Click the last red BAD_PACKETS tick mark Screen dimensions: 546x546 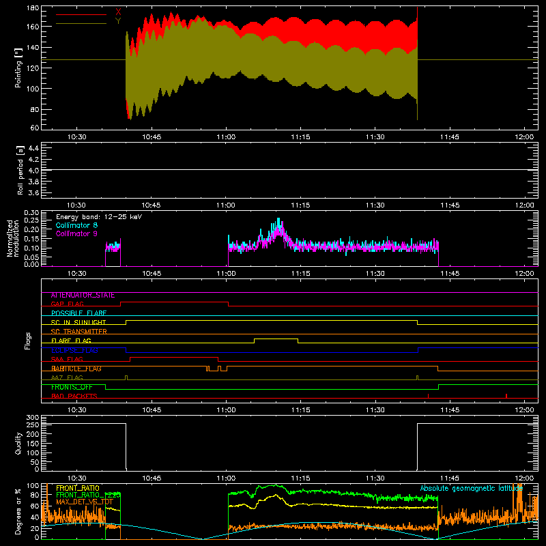[506, 396]
